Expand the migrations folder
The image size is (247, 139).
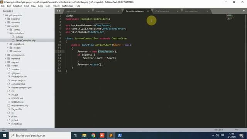coord(8,44)
